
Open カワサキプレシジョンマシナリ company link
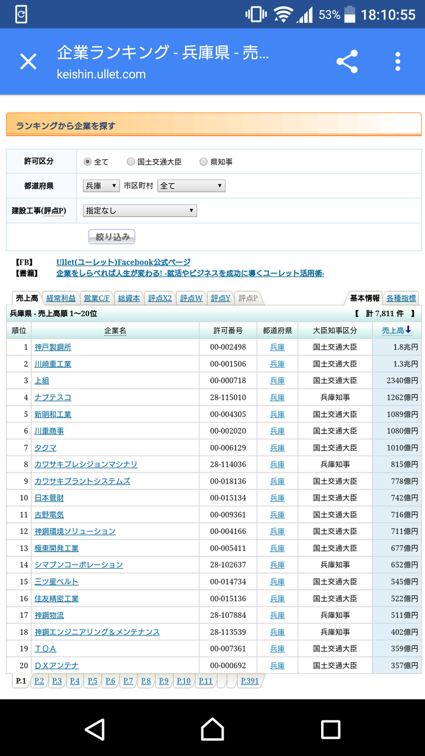click(x=86, y=464)
